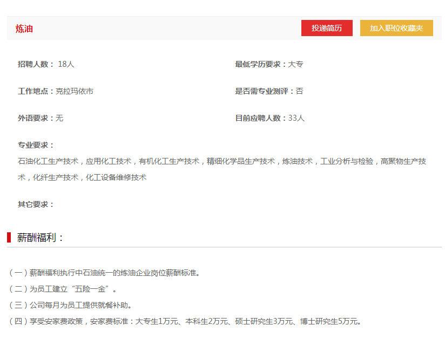
Task: Click the 安家费政策 benefit line
Action: [185, 321]
